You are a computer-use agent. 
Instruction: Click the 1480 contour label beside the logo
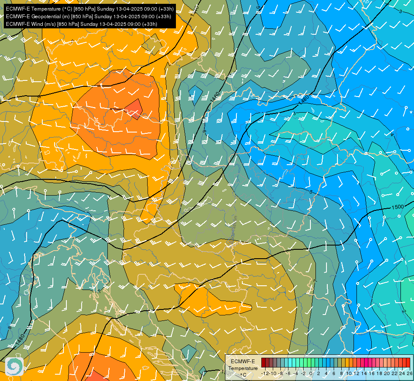click(19, 340)
